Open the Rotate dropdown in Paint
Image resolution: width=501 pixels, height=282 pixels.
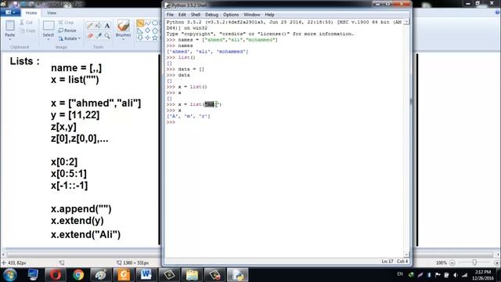pos(70,38)
